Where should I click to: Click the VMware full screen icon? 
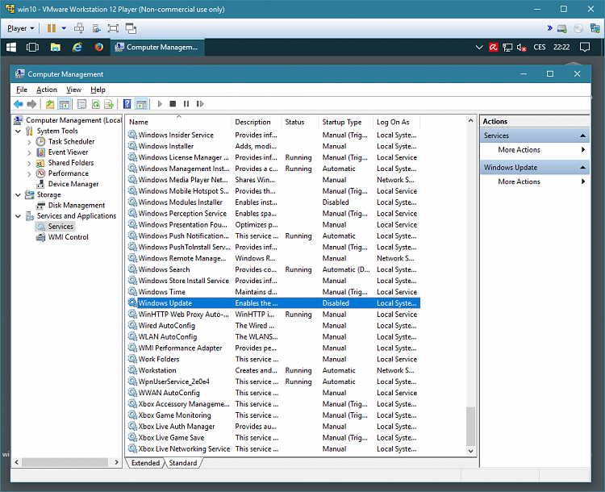(x=113, y=28)
